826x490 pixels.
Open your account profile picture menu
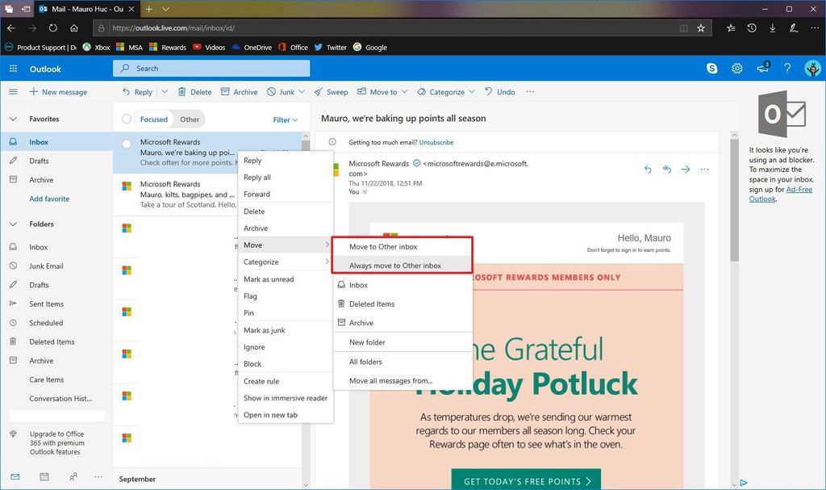(x=812, y=69)
